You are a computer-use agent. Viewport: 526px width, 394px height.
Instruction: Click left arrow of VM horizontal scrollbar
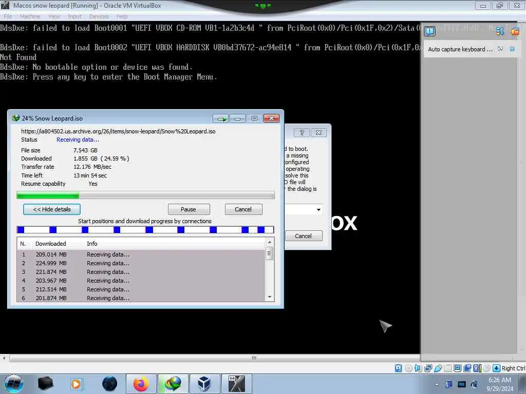(4, 358)
